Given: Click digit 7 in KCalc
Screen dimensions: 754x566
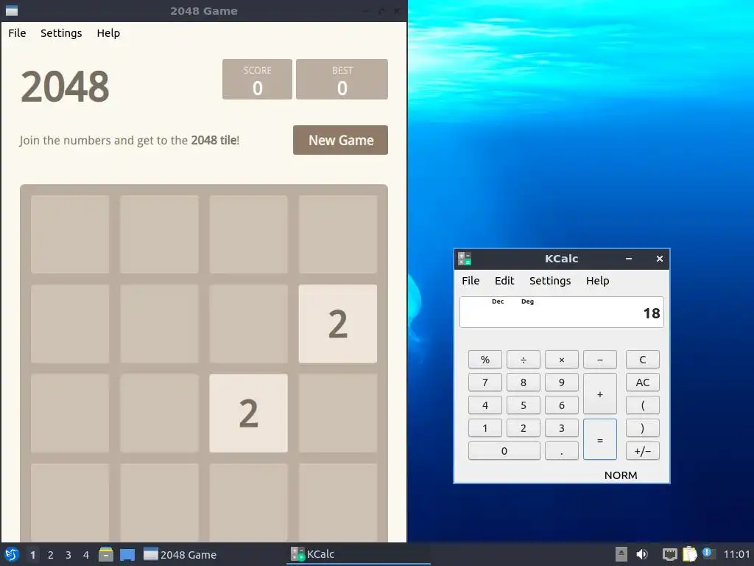Looking at the screenshot, I should (485, 382).
